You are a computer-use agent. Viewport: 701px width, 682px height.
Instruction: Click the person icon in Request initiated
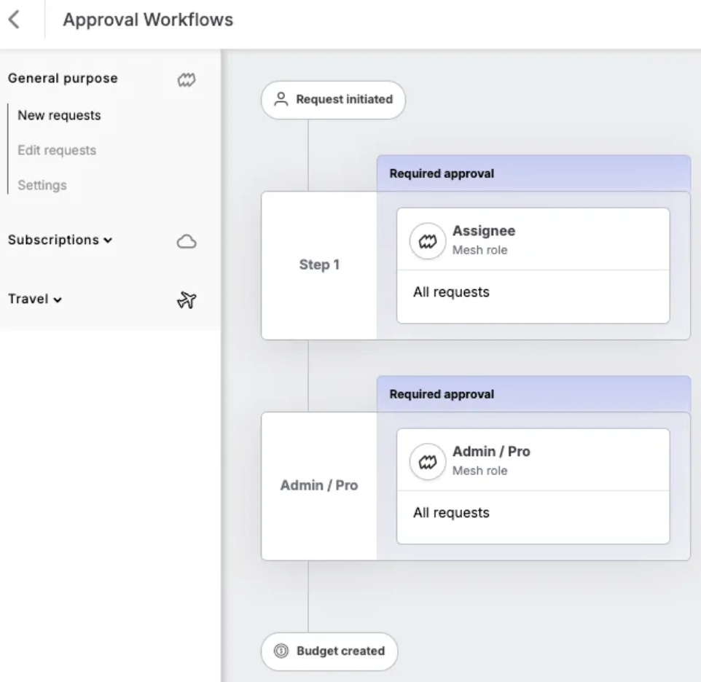281,99
